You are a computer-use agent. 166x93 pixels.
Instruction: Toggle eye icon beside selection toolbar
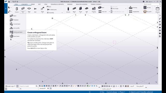pyautogui.click(x=99, y=87)
